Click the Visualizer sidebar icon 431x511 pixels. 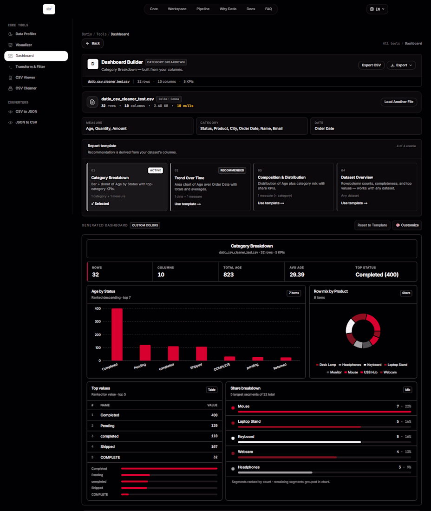pyautogui.click(x=10, y=45)
